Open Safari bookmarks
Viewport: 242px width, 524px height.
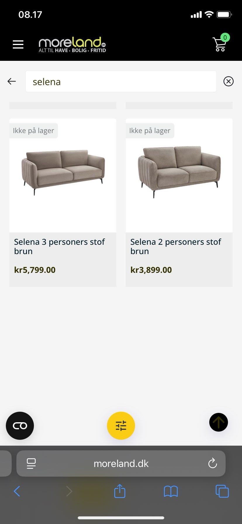pos(171,491)
